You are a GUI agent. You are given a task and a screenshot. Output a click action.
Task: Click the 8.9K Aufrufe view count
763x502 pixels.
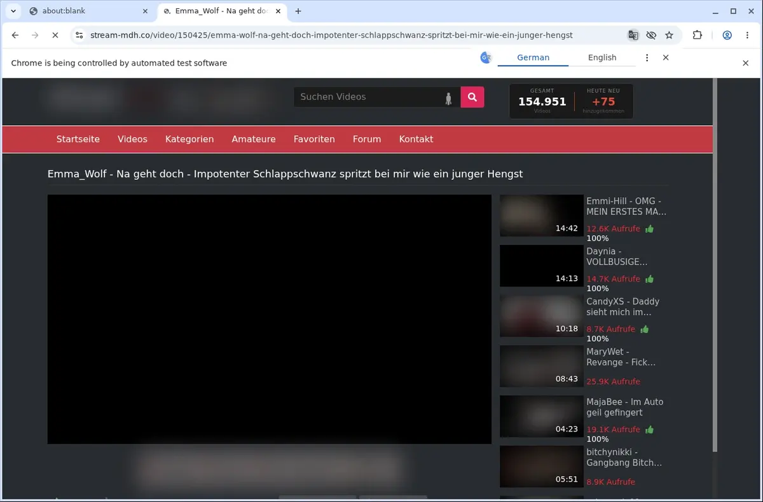[x=610, y=482]
